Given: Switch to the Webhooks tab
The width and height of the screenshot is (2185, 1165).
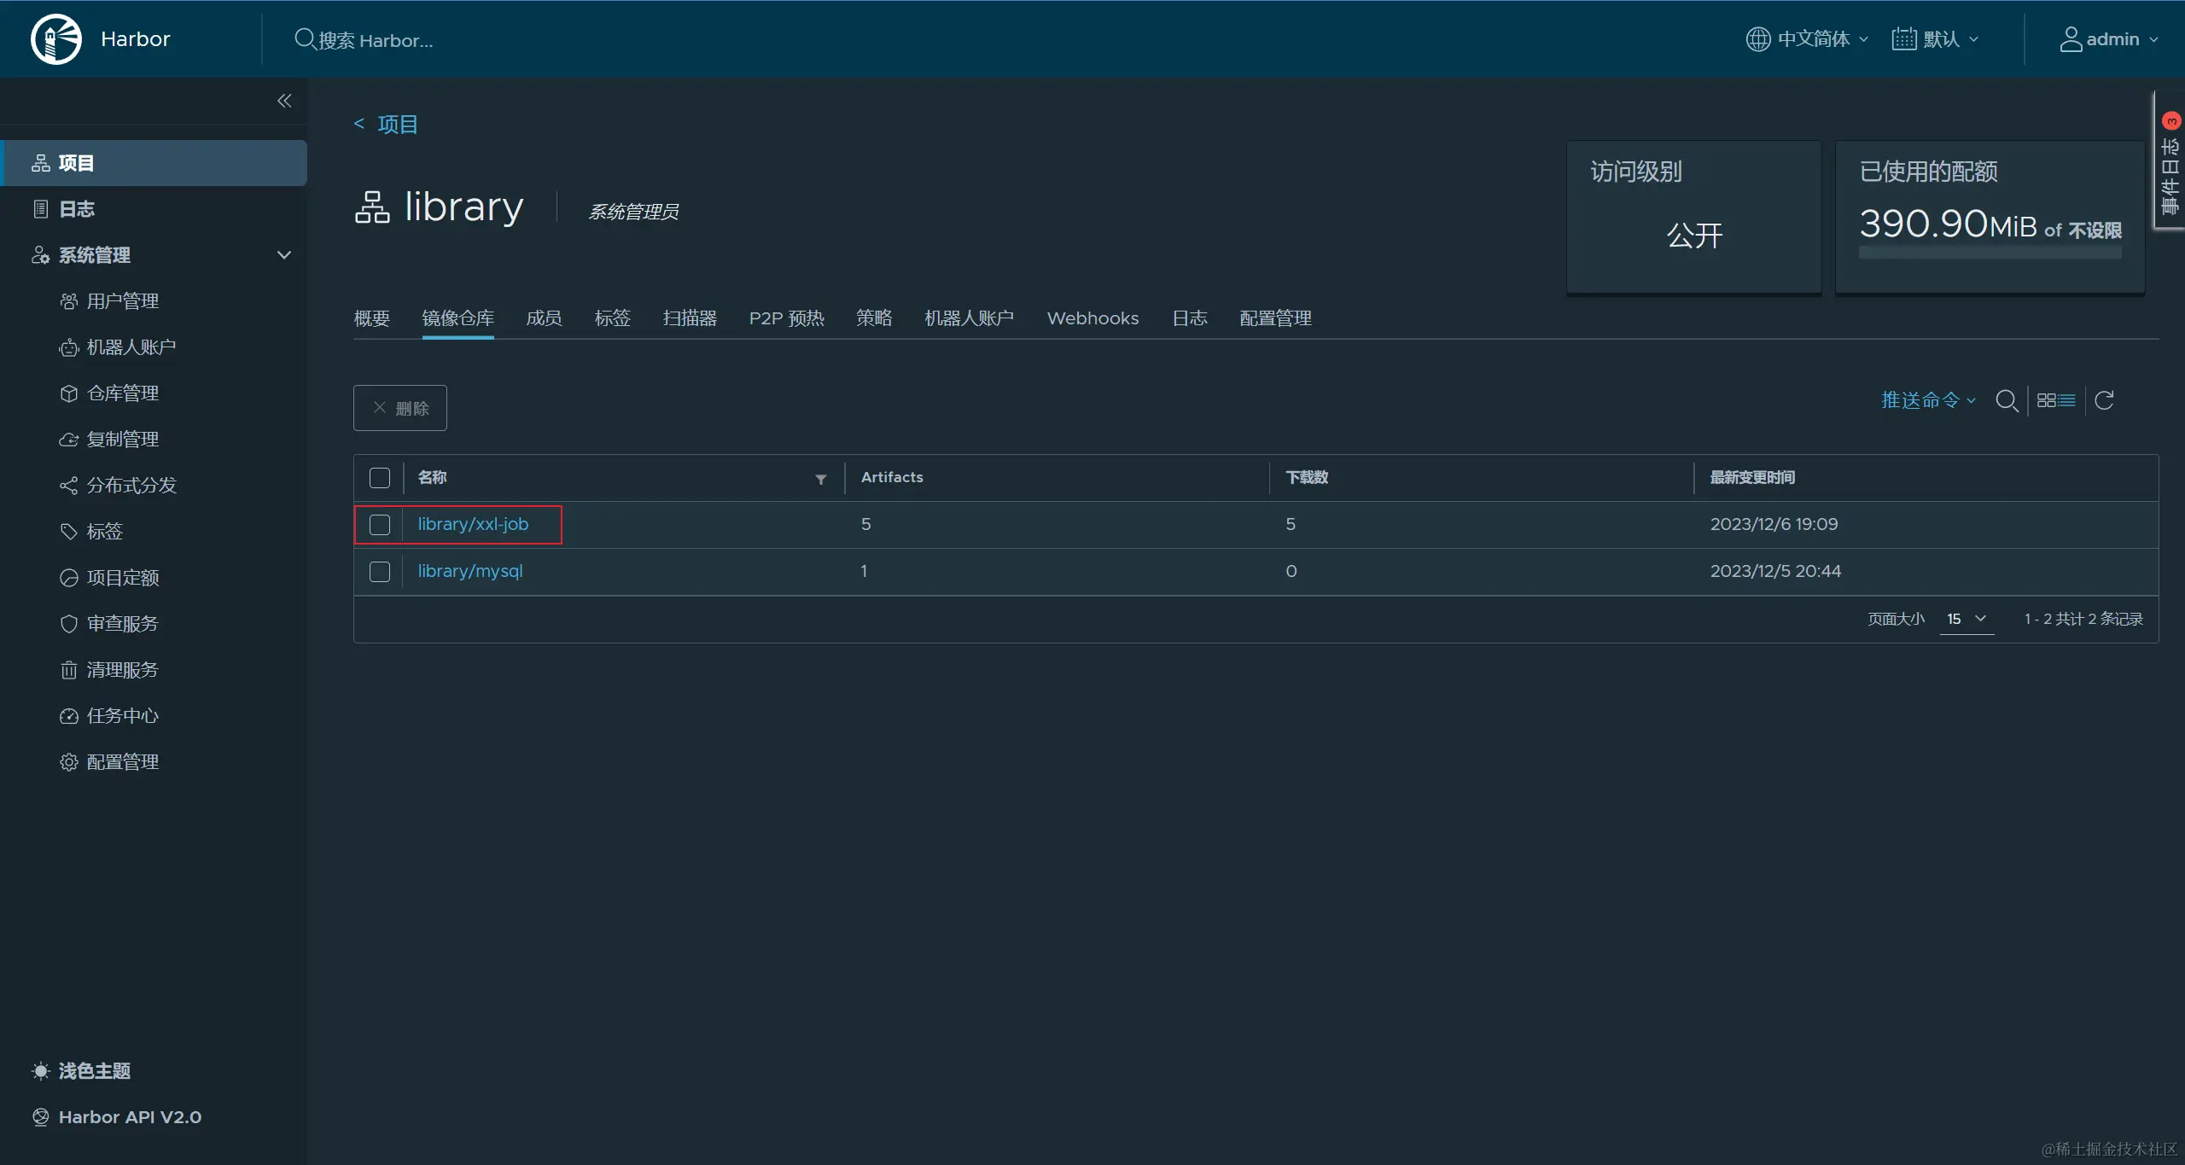Looking at the screenshot, I should [x=1092, y=318].
